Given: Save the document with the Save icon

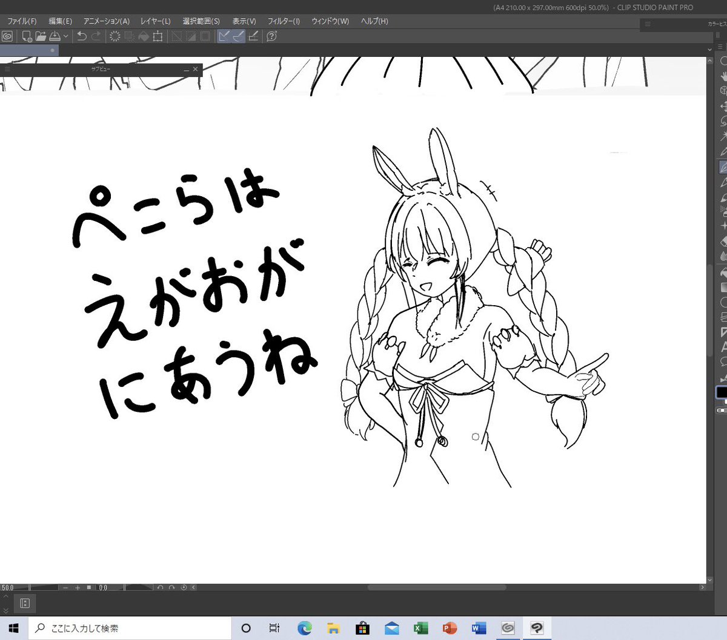Looking at the screenshot, I should (x=55, y=36).
